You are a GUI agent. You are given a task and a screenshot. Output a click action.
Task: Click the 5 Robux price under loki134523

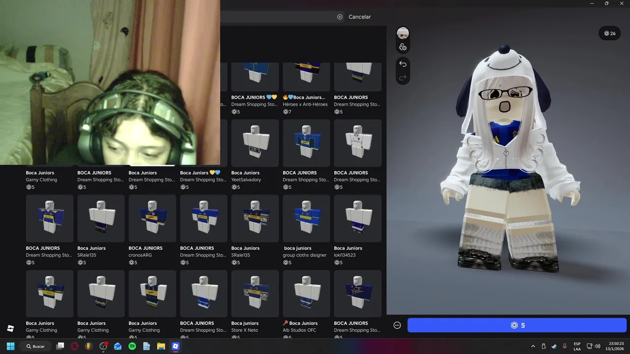pos(339,263)
